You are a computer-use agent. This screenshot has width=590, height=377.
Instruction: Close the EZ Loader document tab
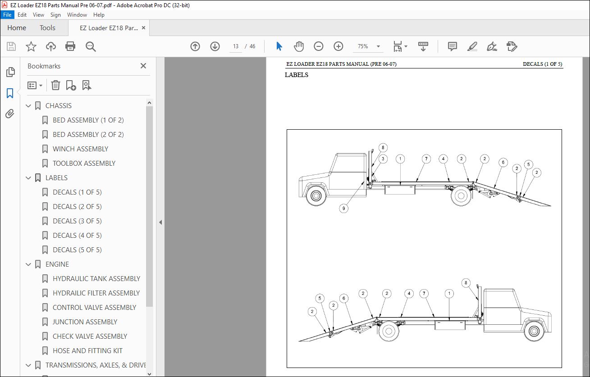143,28
